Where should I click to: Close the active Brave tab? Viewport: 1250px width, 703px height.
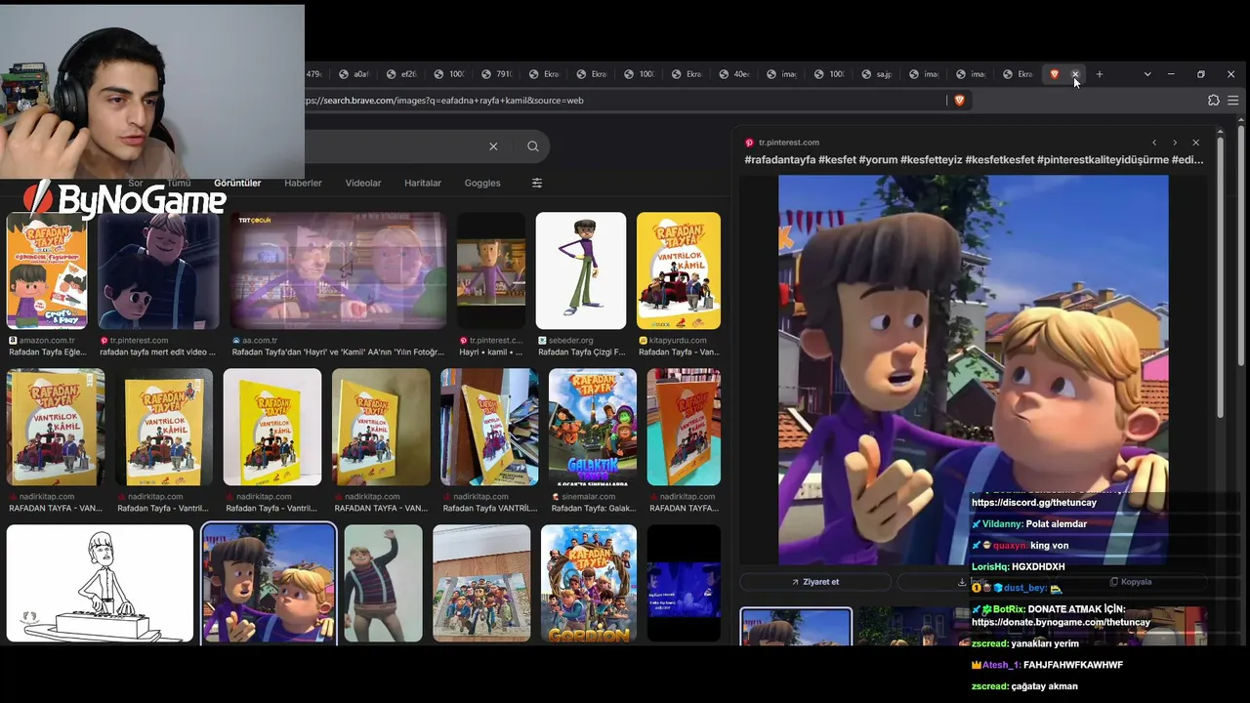coord(1075,74)
